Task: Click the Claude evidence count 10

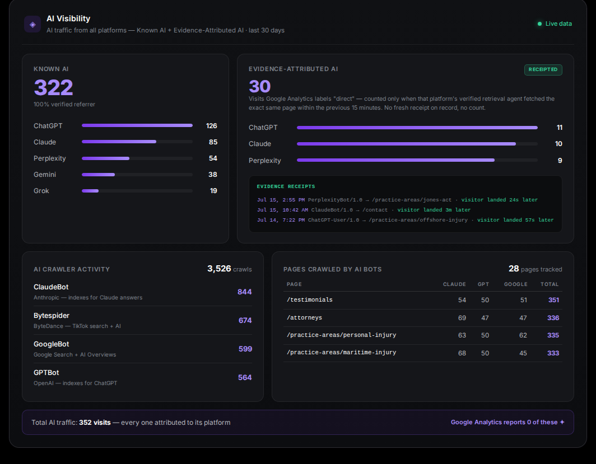Action: [x=558, y=144]
